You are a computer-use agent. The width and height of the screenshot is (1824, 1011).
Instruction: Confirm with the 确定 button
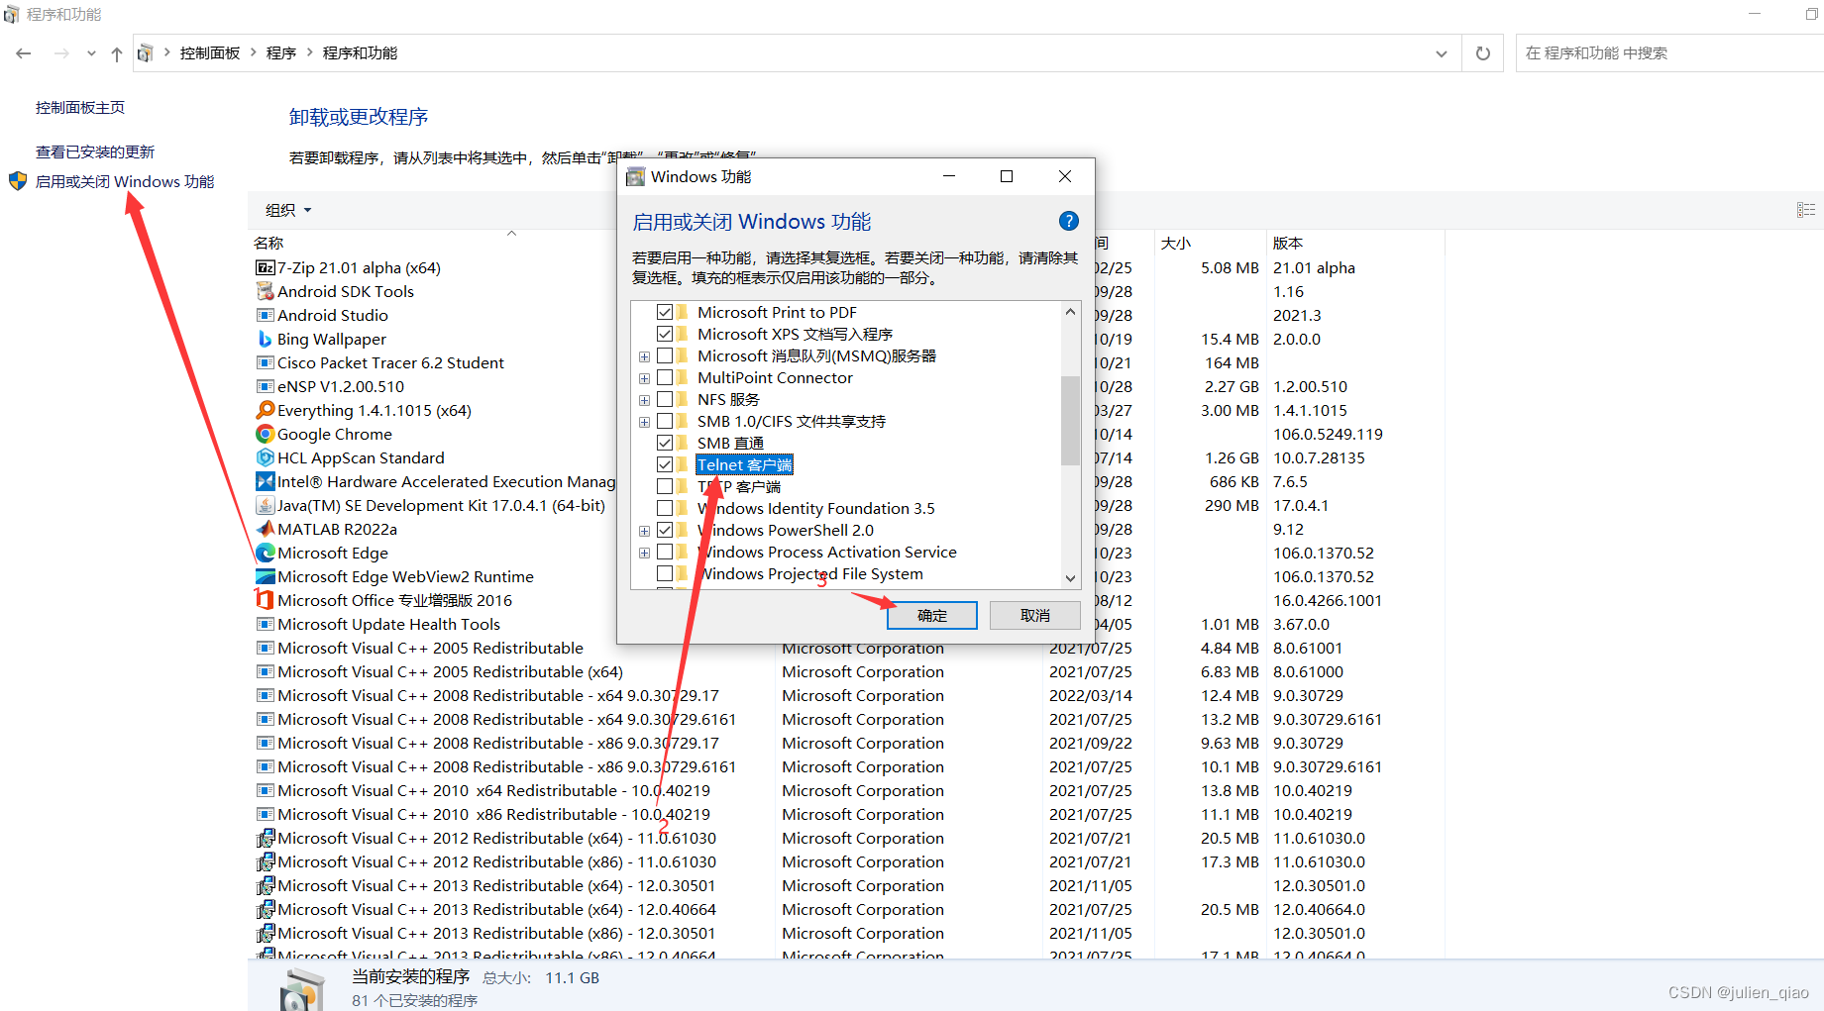pyautogui.click(x=932, y=615)
